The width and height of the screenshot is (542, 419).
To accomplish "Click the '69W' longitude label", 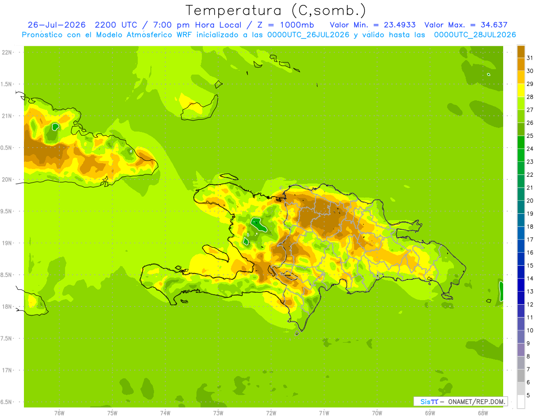I will [430, 413].
